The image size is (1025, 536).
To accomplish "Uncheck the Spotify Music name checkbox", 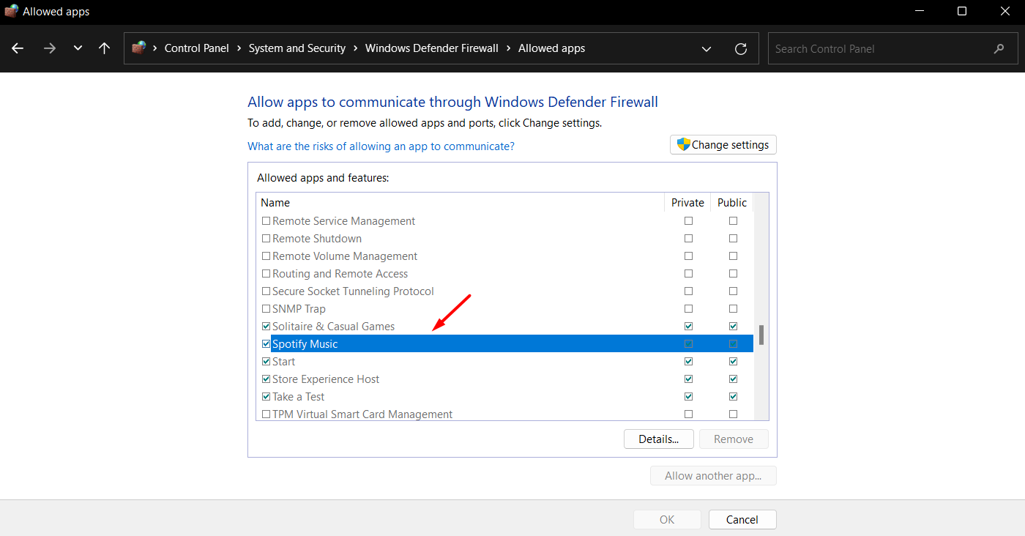I will pos(266,344).
